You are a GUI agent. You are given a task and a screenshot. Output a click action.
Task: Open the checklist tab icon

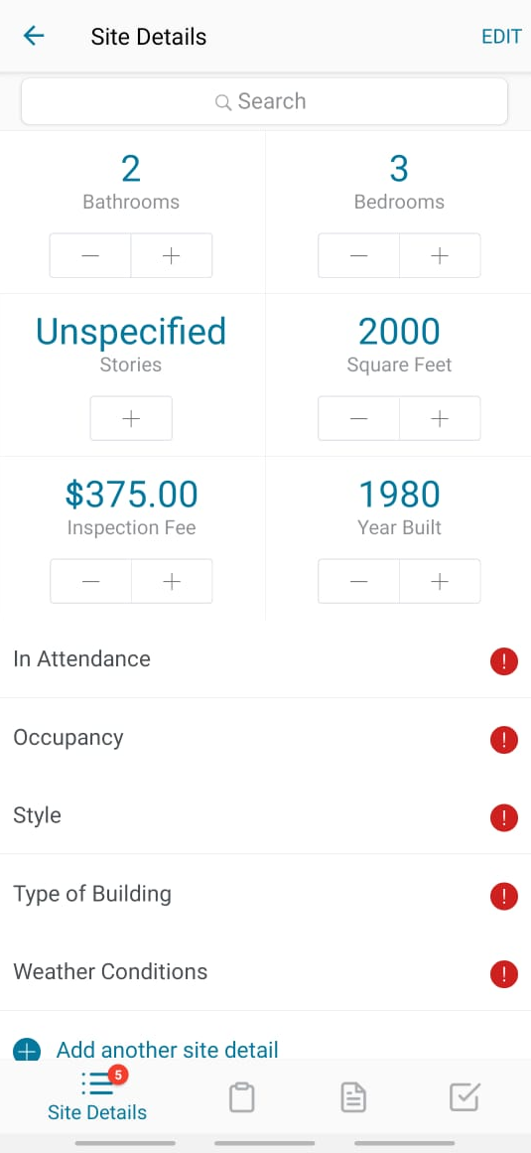[x=465, y=1097]
